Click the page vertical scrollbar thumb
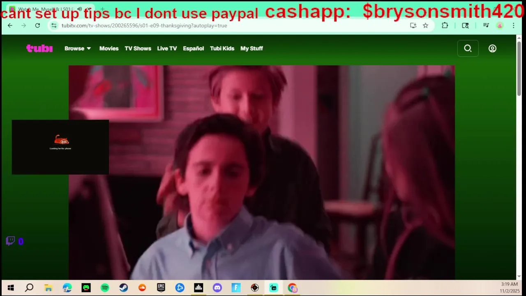The width and height of the screenshot is (526, 296). coord(519,68)
